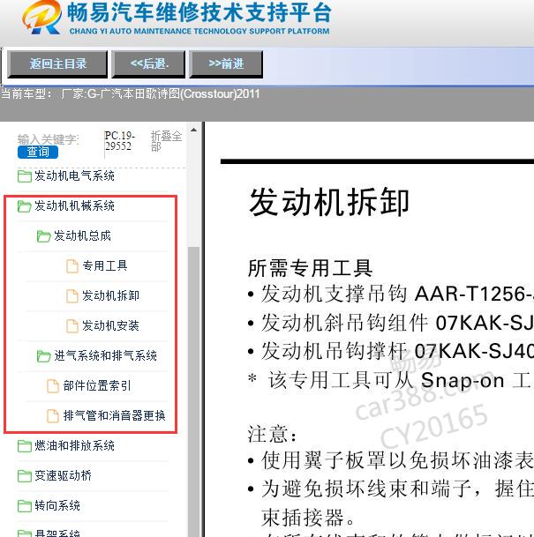Click the 悬架系统 folder icon
Viewport: 534px width, 537px height.
pyautogui.click(x=25, y=533)
